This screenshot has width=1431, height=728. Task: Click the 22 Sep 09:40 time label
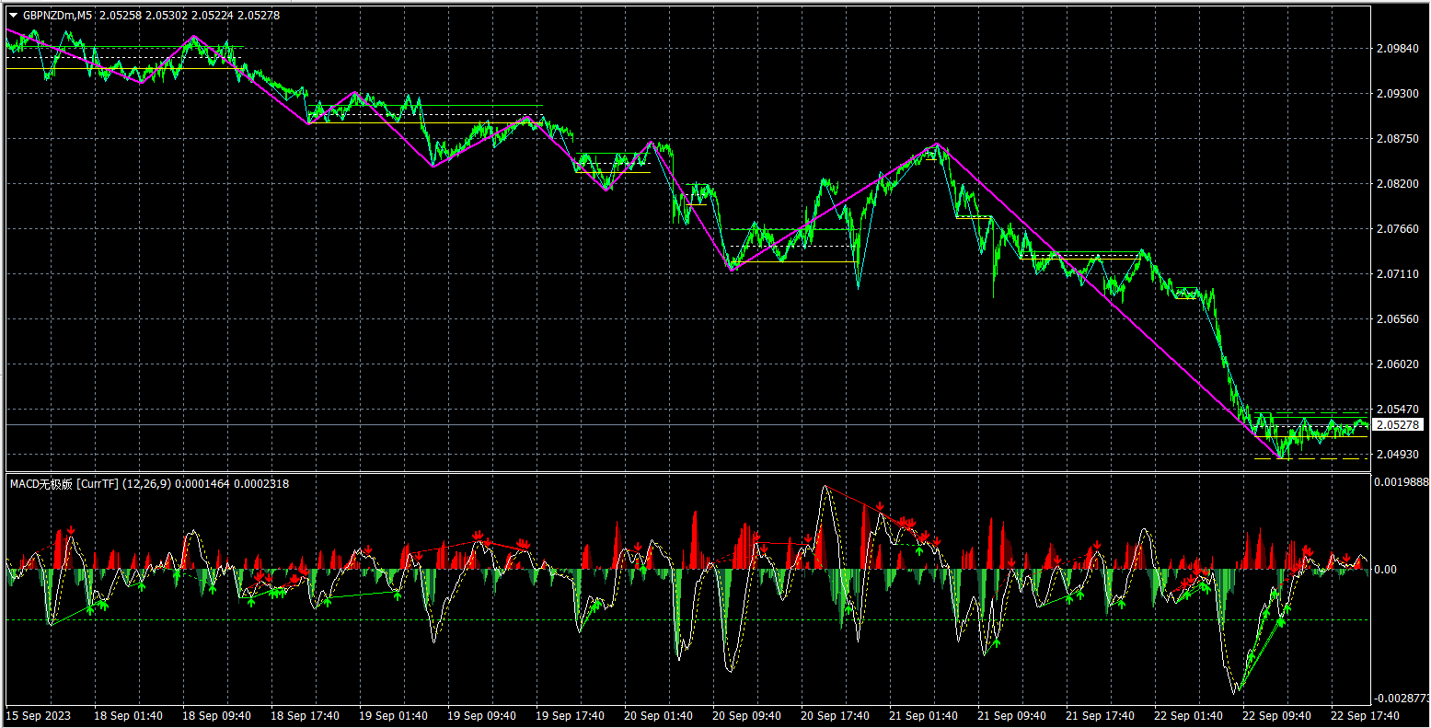[1277, 716]
